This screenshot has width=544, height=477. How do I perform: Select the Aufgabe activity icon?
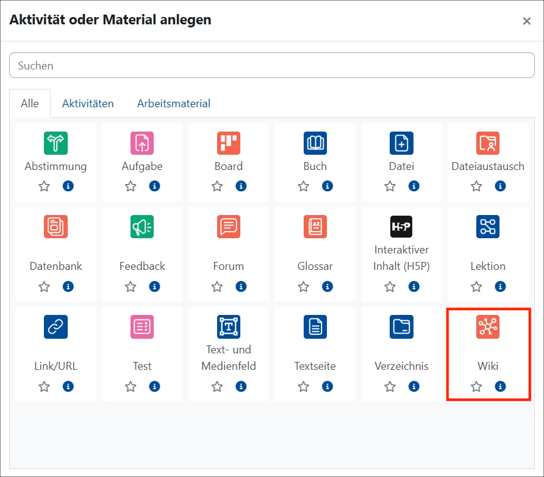pos(141,143)
